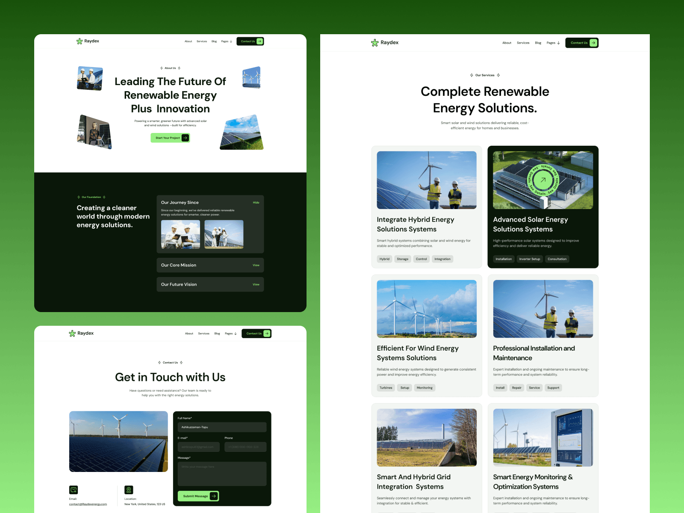This screenshot has width=684, height=513.
Task: Click the Raydex logo on the About page
Action: click(x=88, y=41)
